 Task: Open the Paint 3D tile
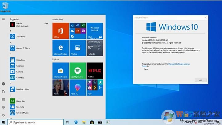[77, 87]
